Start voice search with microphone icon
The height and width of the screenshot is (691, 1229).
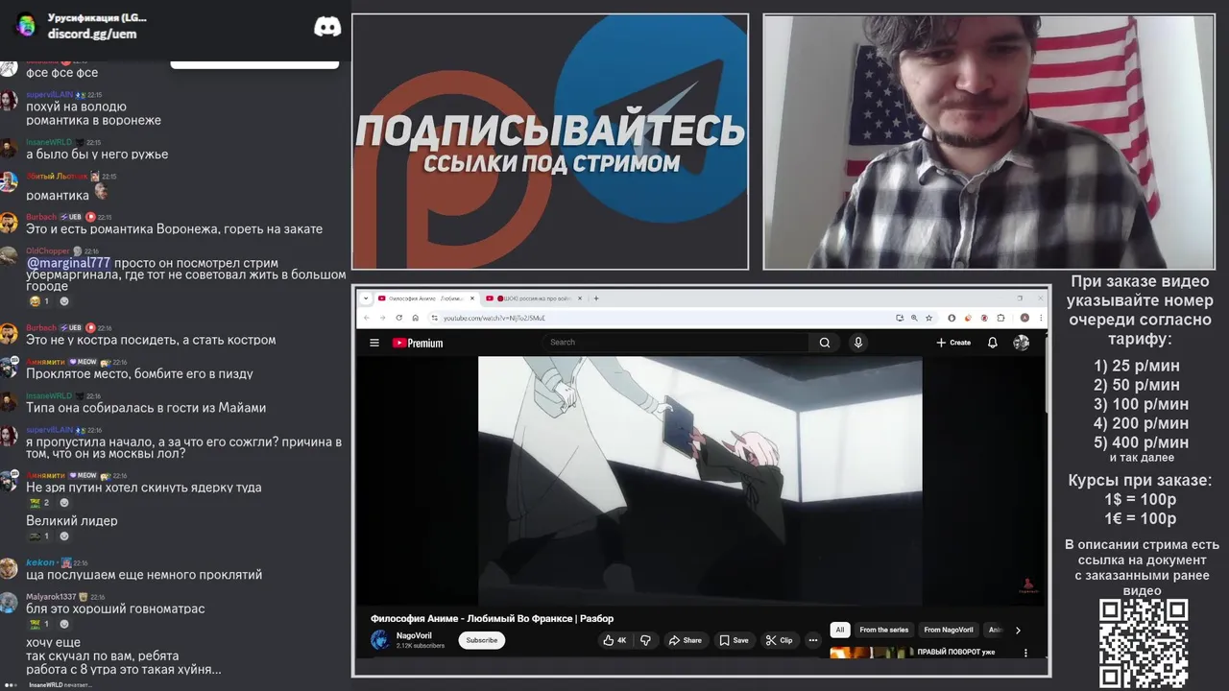[x=858, y=343]
